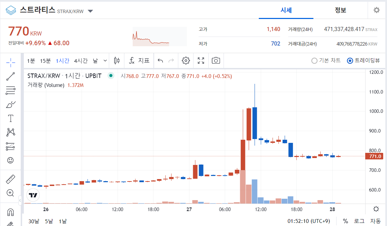The width and height of the screenshot is (387, 226).
Task: Toggle 로그 logarithmic scale
Action: [x=359, y=221]
